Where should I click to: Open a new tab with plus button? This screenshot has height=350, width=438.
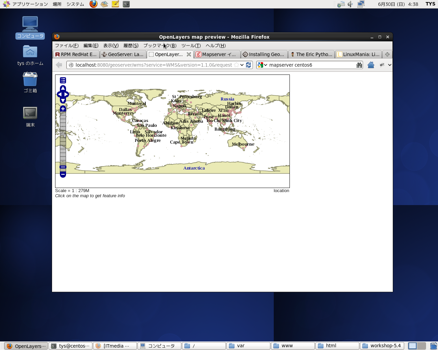coord(387,54)
